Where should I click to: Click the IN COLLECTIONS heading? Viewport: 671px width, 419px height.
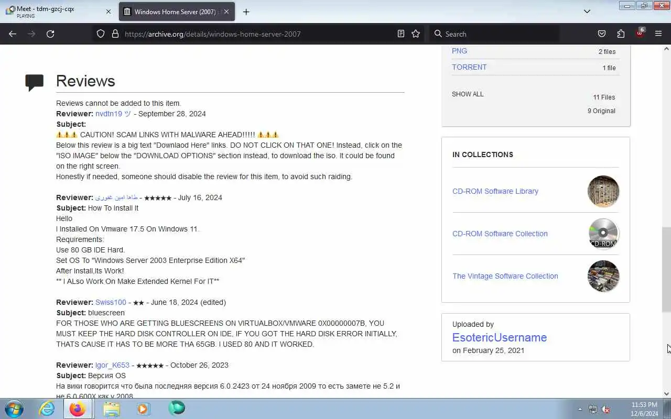[483, 155]
